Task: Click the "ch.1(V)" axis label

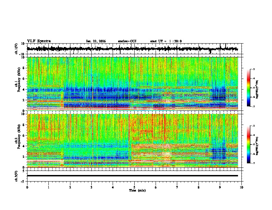Action: point(16,49)
